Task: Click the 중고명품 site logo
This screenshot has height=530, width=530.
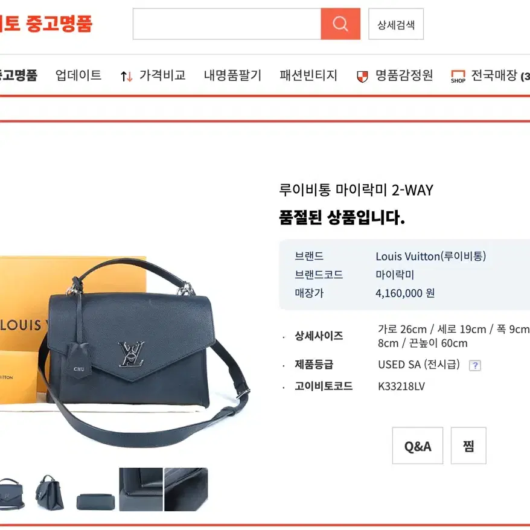Action: 46,24
